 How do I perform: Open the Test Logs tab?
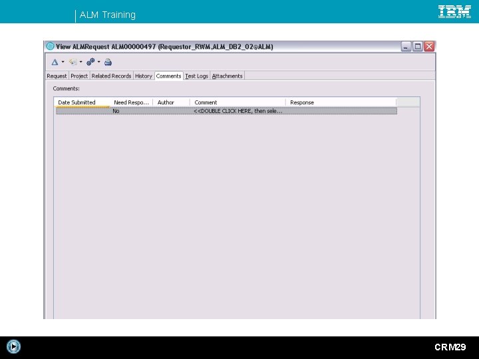(196, 76)
